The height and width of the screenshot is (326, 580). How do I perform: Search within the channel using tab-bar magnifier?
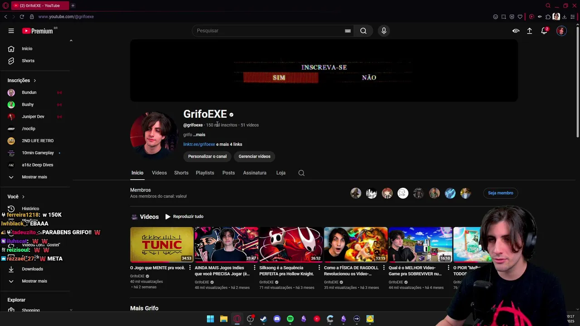301,173
